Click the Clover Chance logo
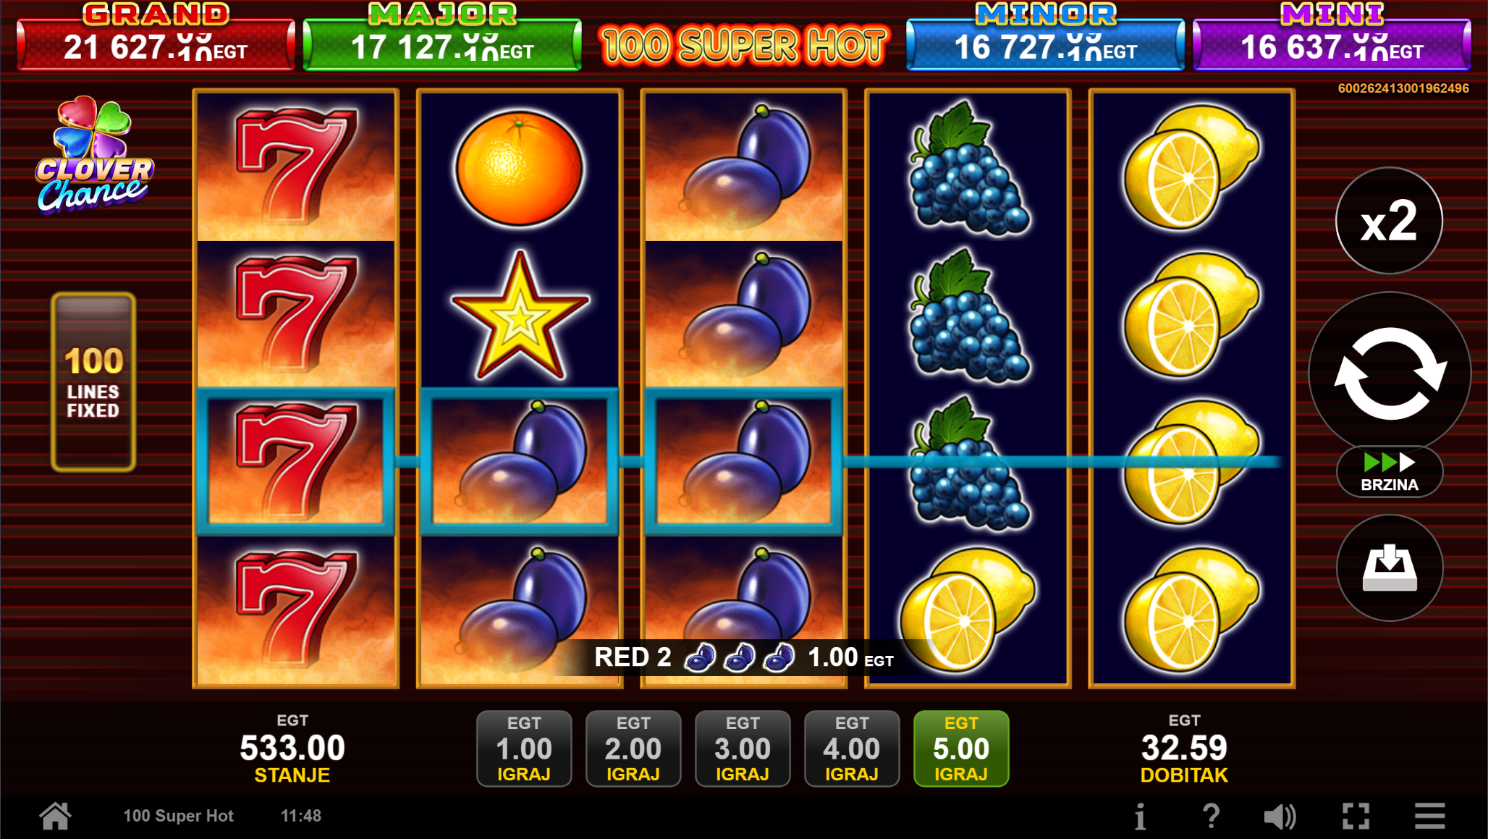Viewport: 1488px width, 839px height. click(94, 156)
